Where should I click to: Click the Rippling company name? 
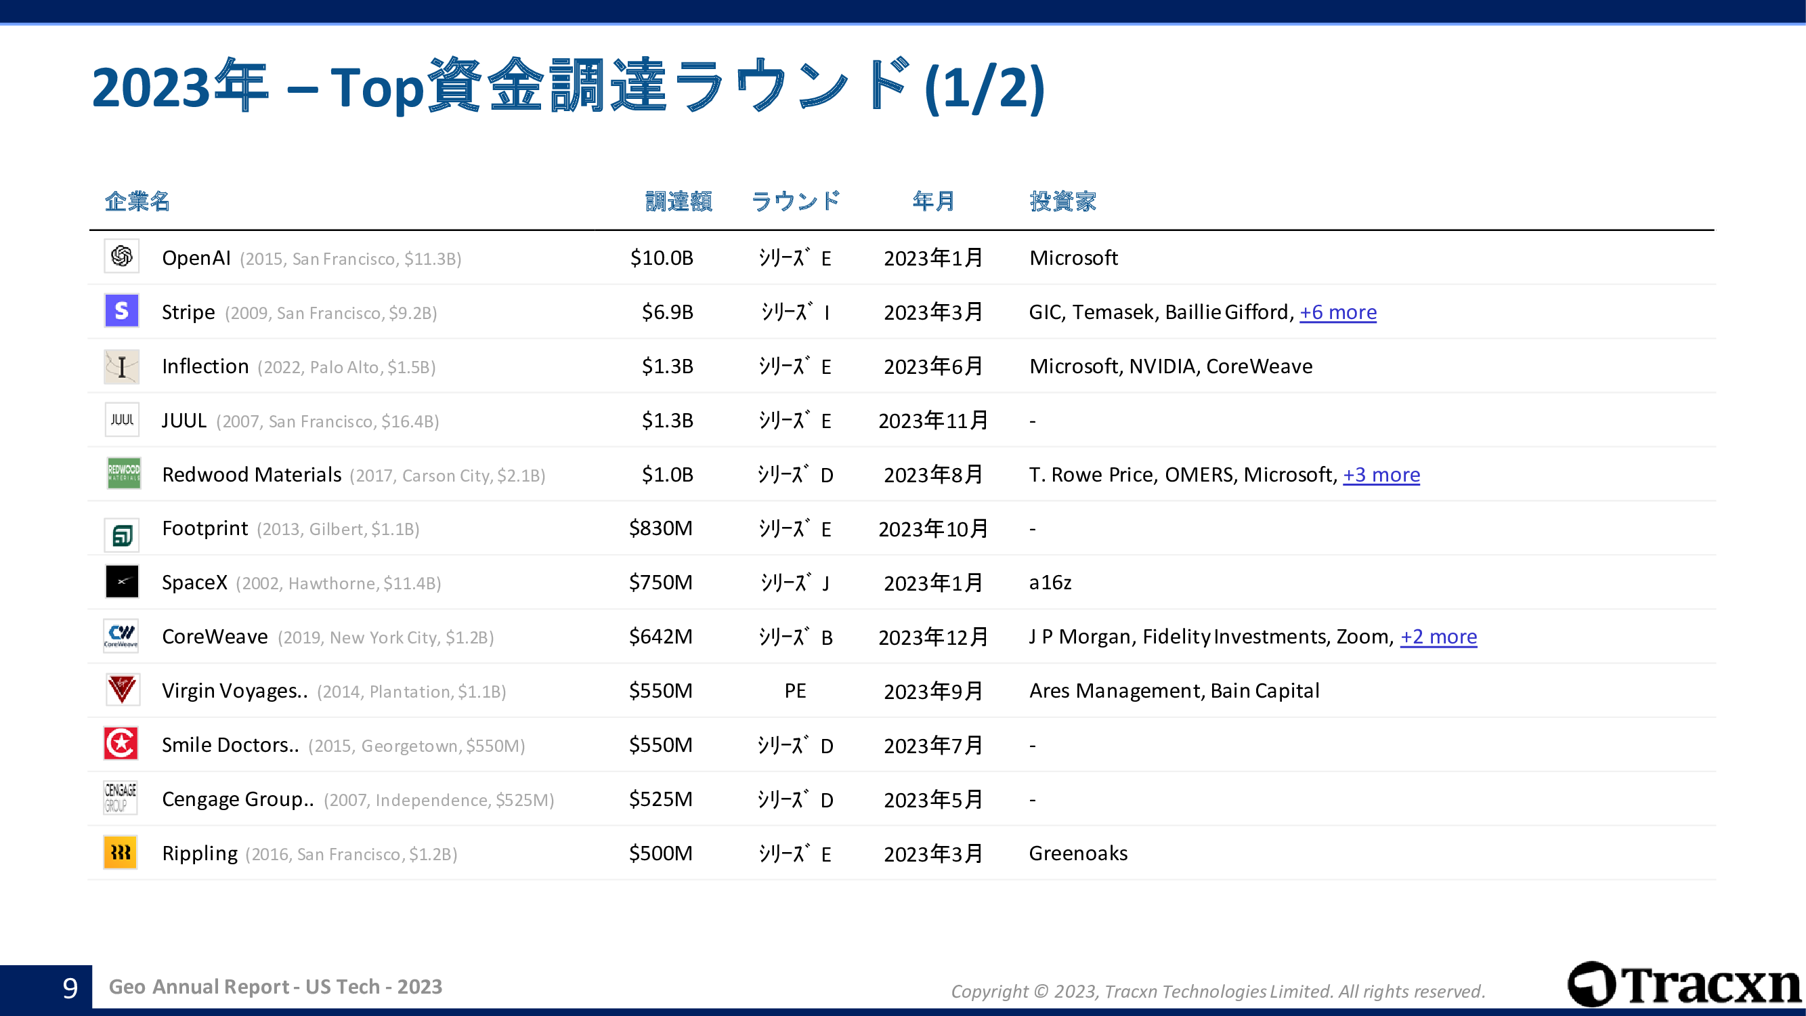pos(200,853)
